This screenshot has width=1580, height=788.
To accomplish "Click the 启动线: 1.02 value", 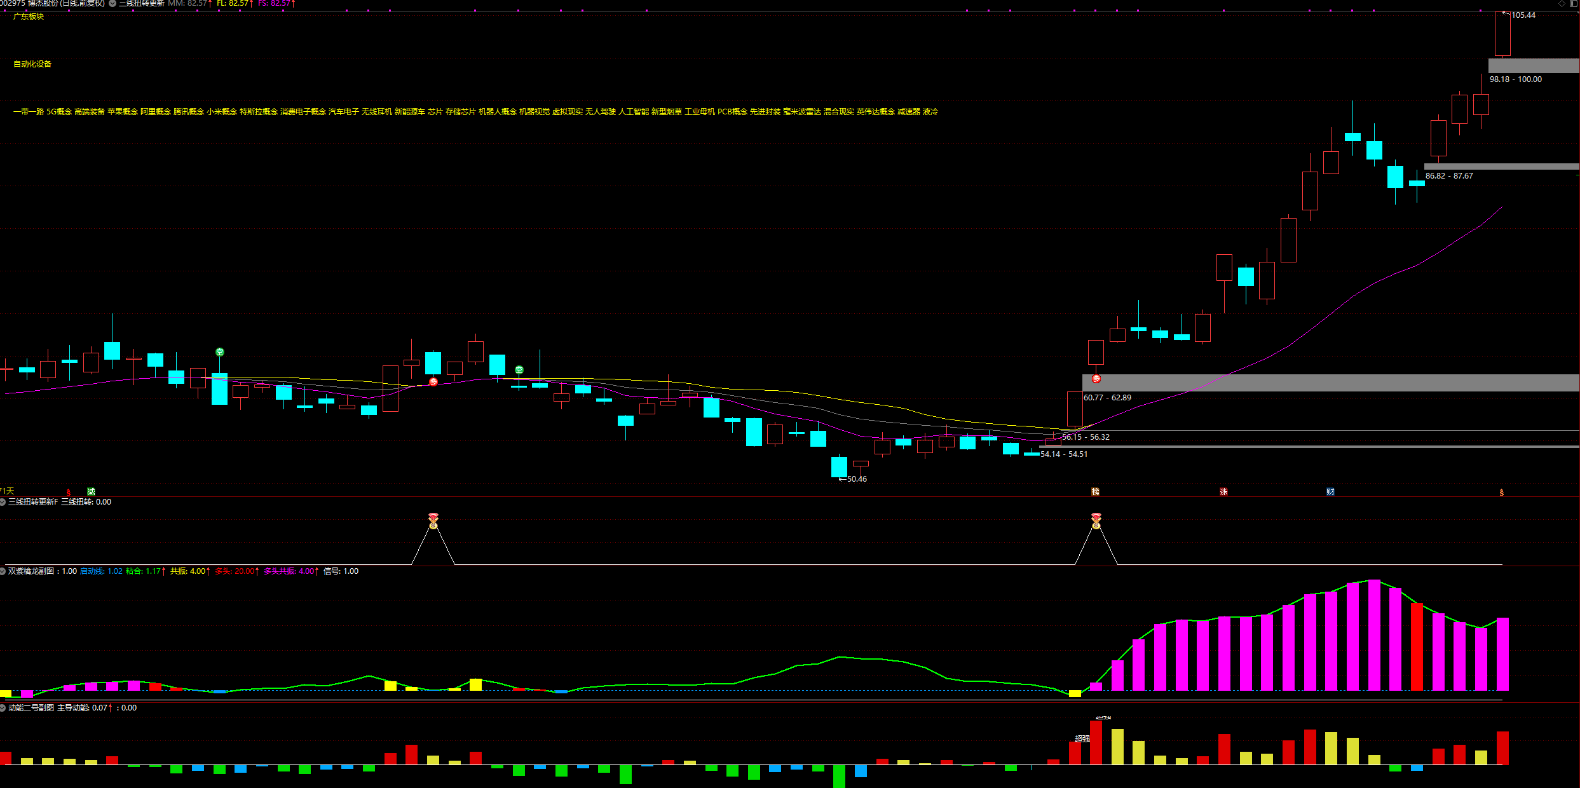I will click(x=101, y=571).
